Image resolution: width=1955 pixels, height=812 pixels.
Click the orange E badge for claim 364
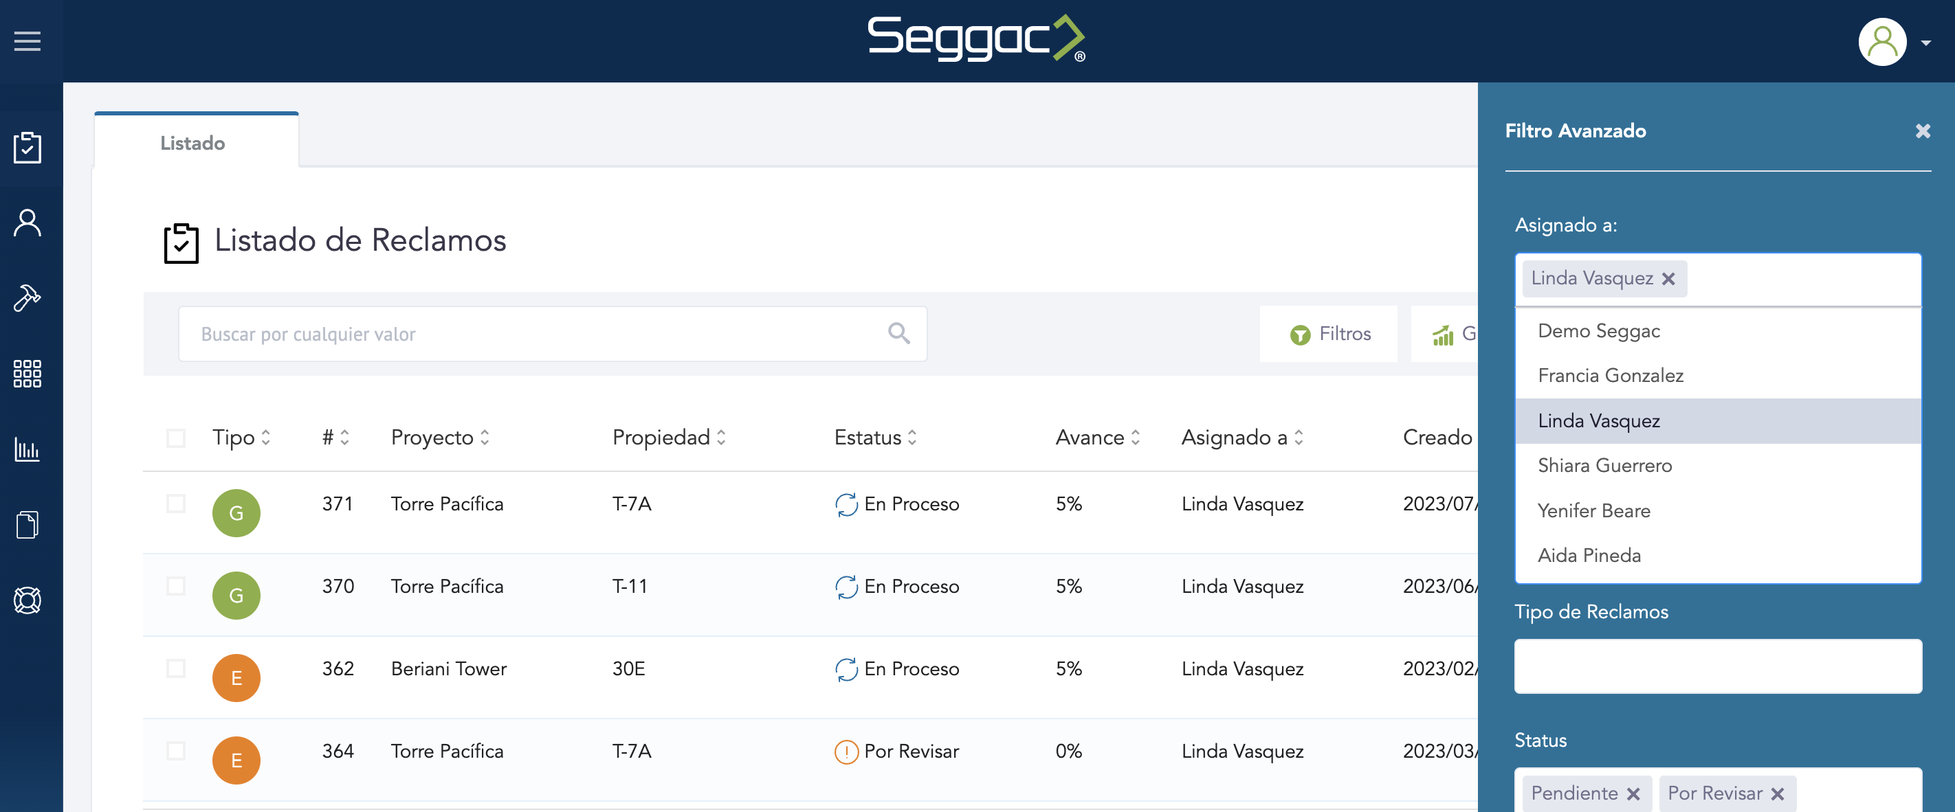pyautogui.click(x=236, y=760)
